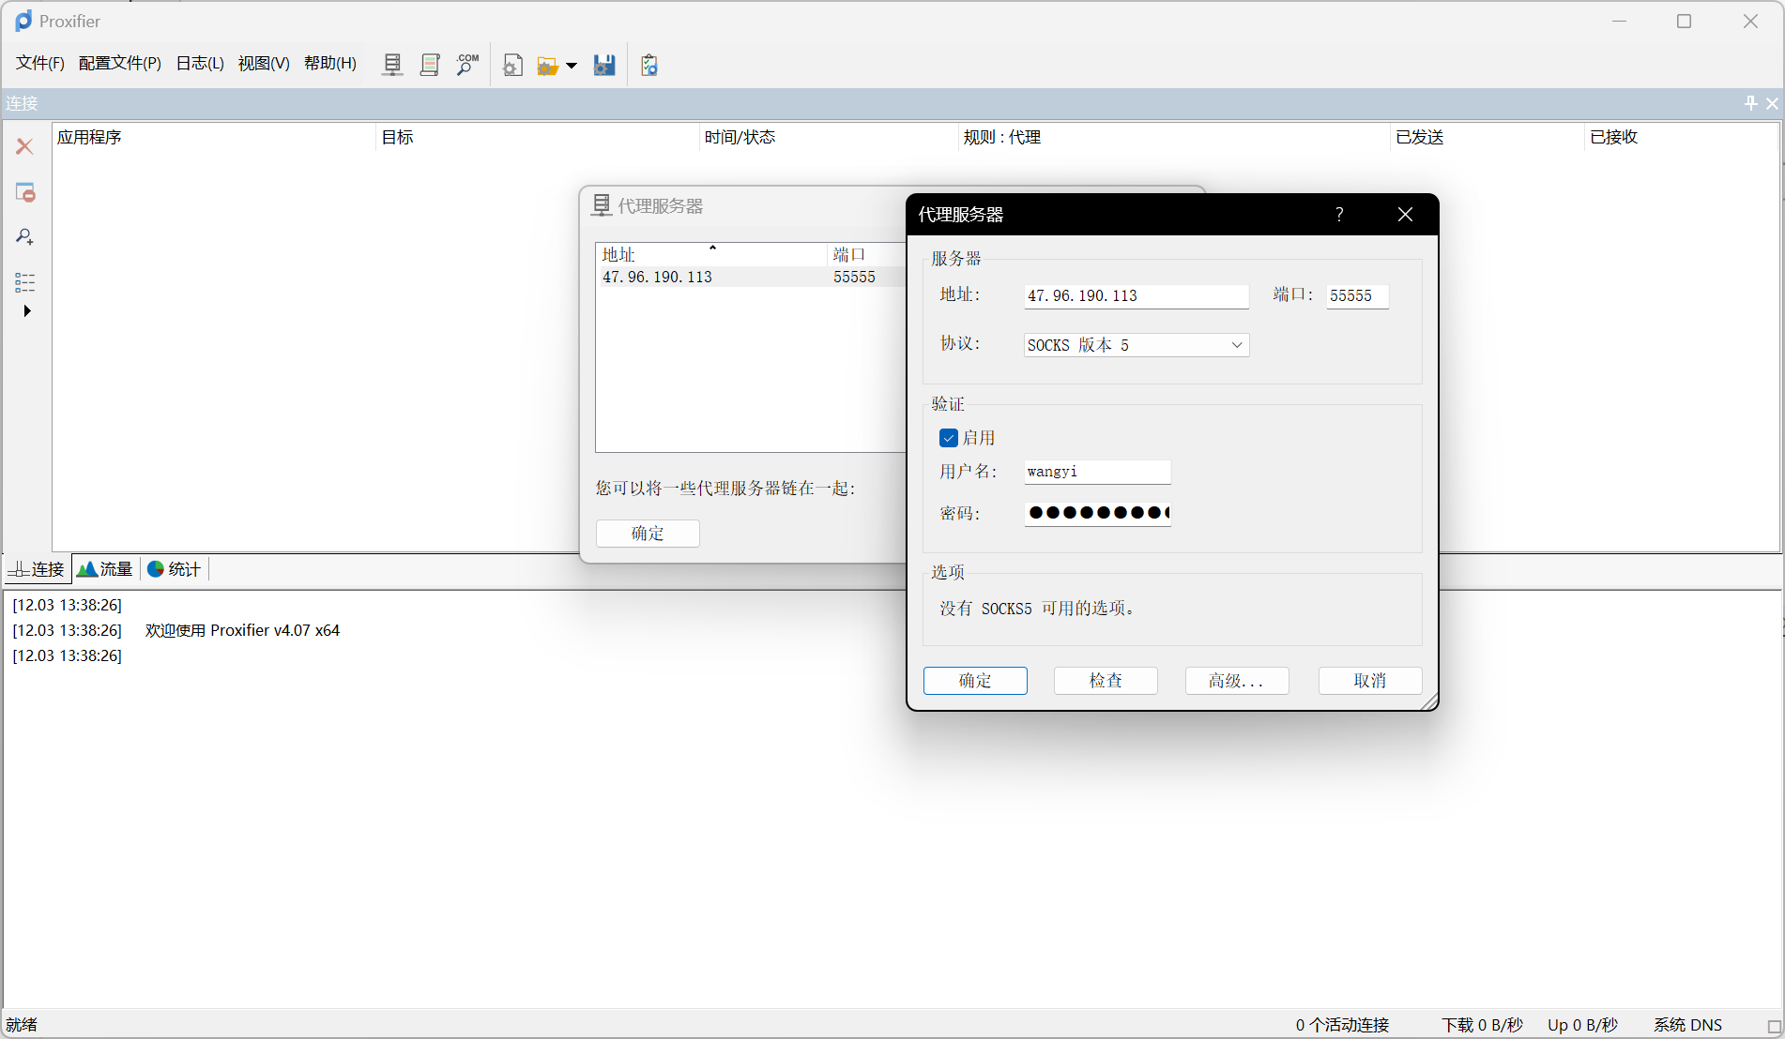Toggle the 启用 authentication checkbox
The height and width of the screenshot is (1039, 1785).
pyautogui.click(x=949, y=438)
